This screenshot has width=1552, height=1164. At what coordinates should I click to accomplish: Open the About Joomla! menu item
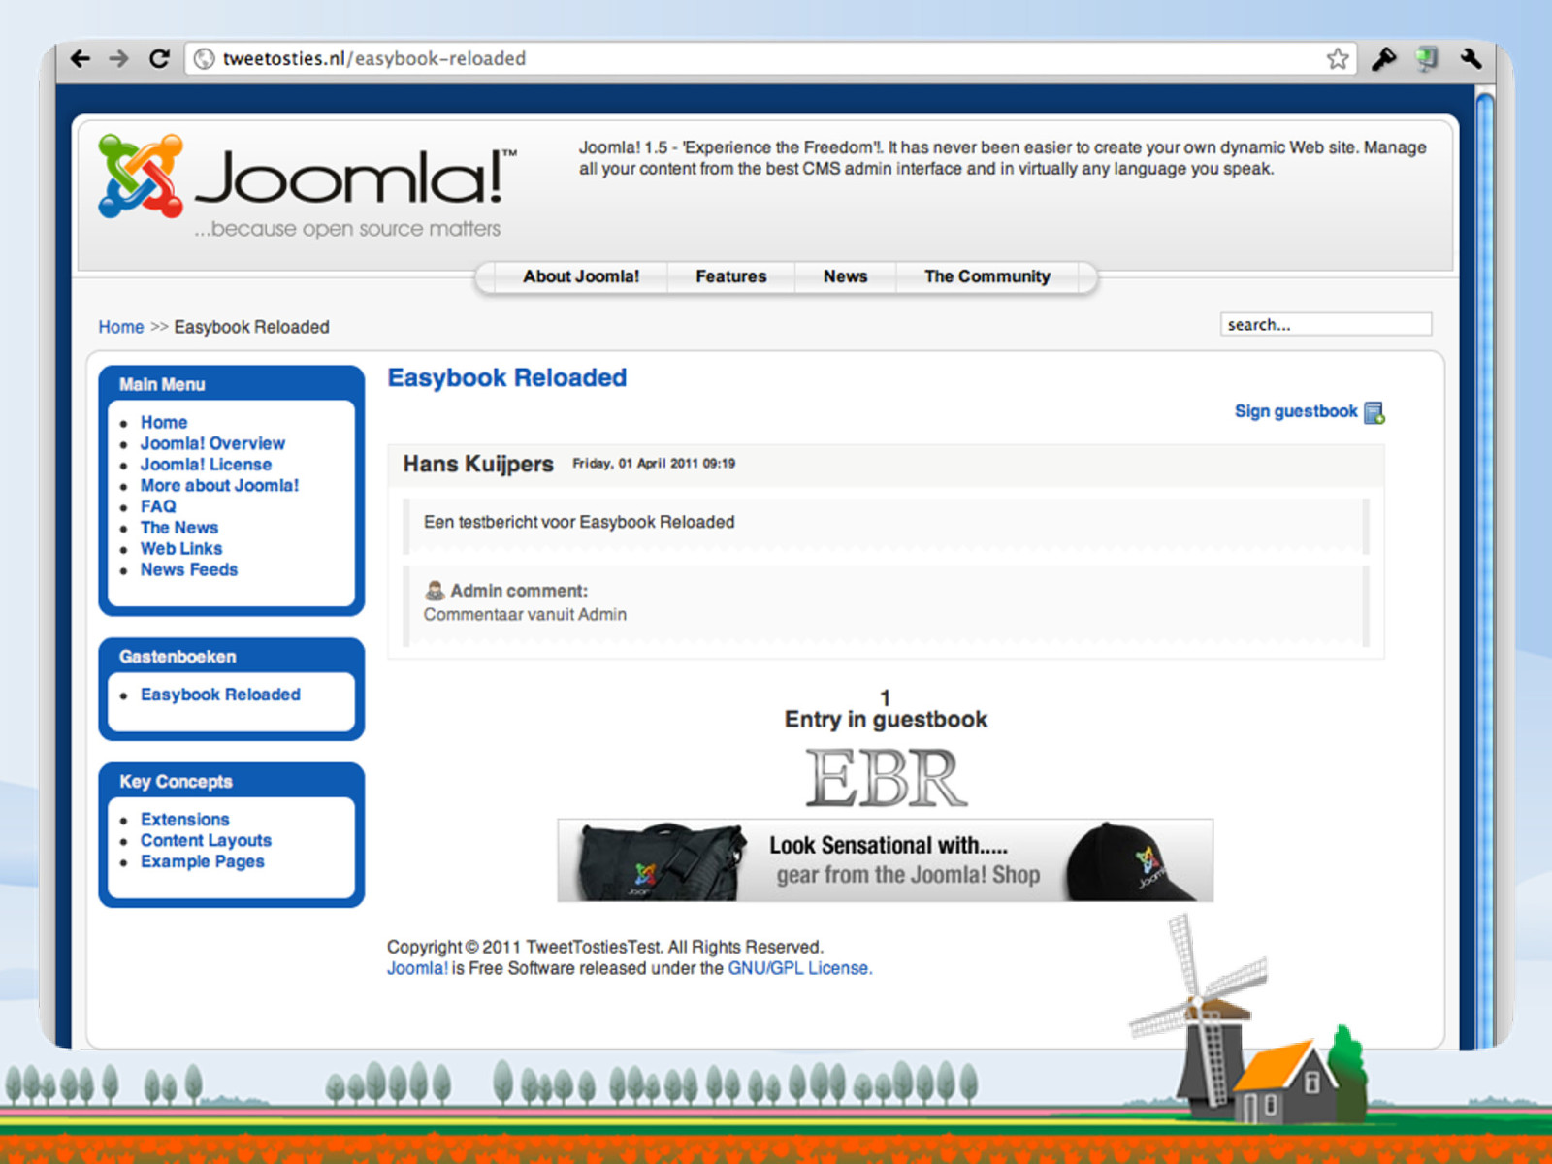click(x=581, y=276)
